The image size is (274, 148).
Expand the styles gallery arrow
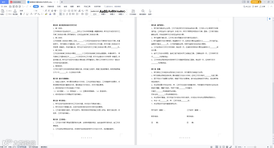127,14
